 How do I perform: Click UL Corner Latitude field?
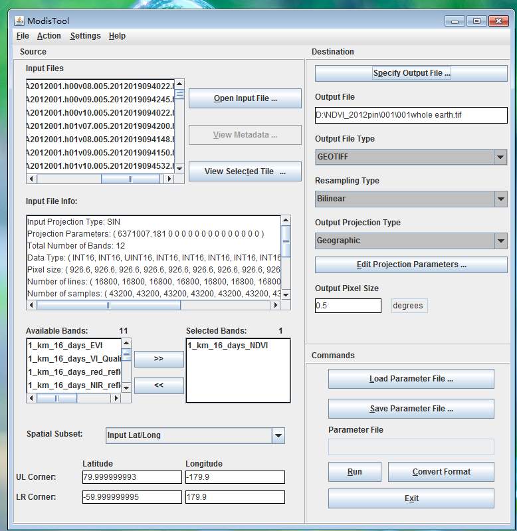tap(132, 477)
